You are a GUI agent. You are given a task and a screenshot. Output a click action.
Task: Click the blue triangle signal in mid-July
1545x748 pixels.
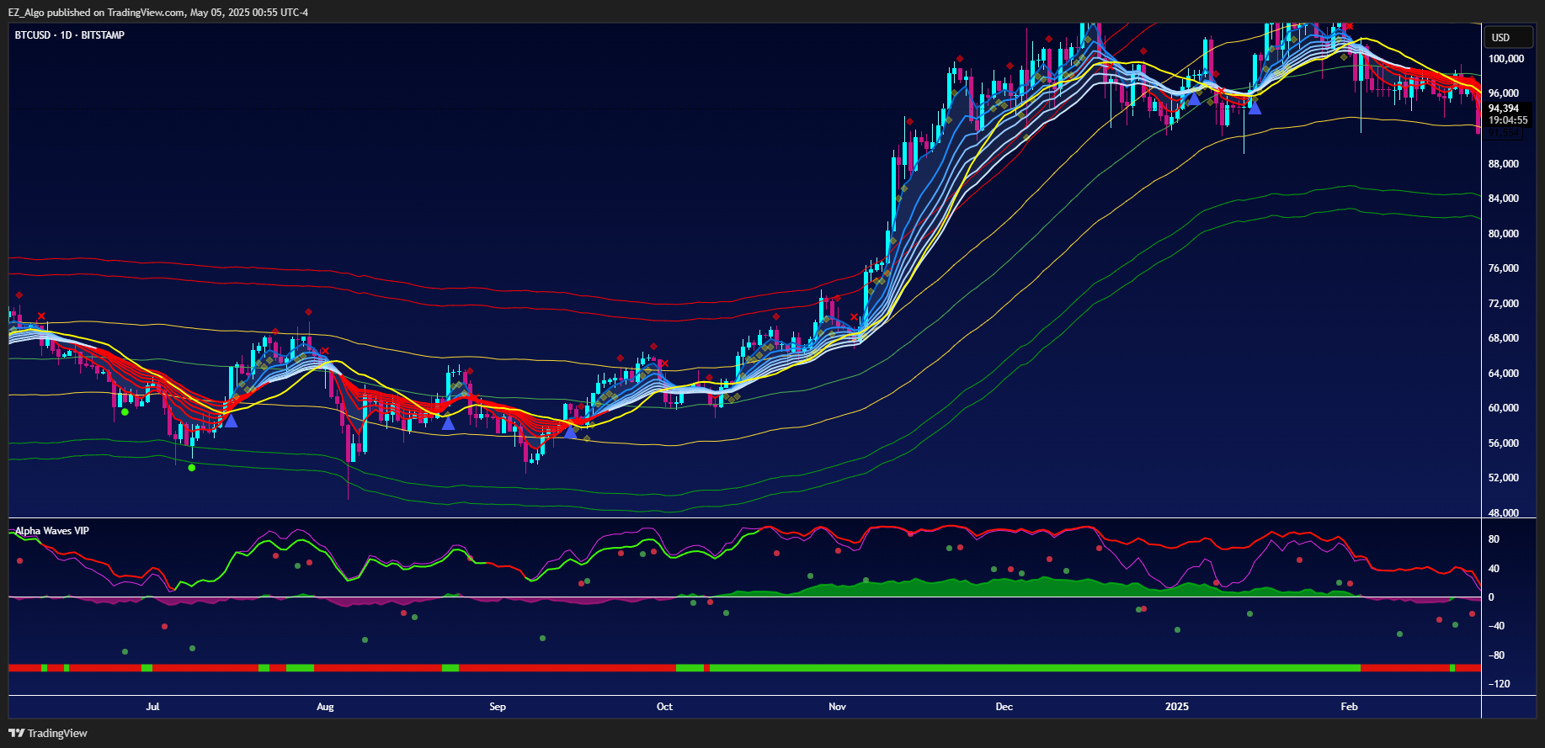point(230,421)
